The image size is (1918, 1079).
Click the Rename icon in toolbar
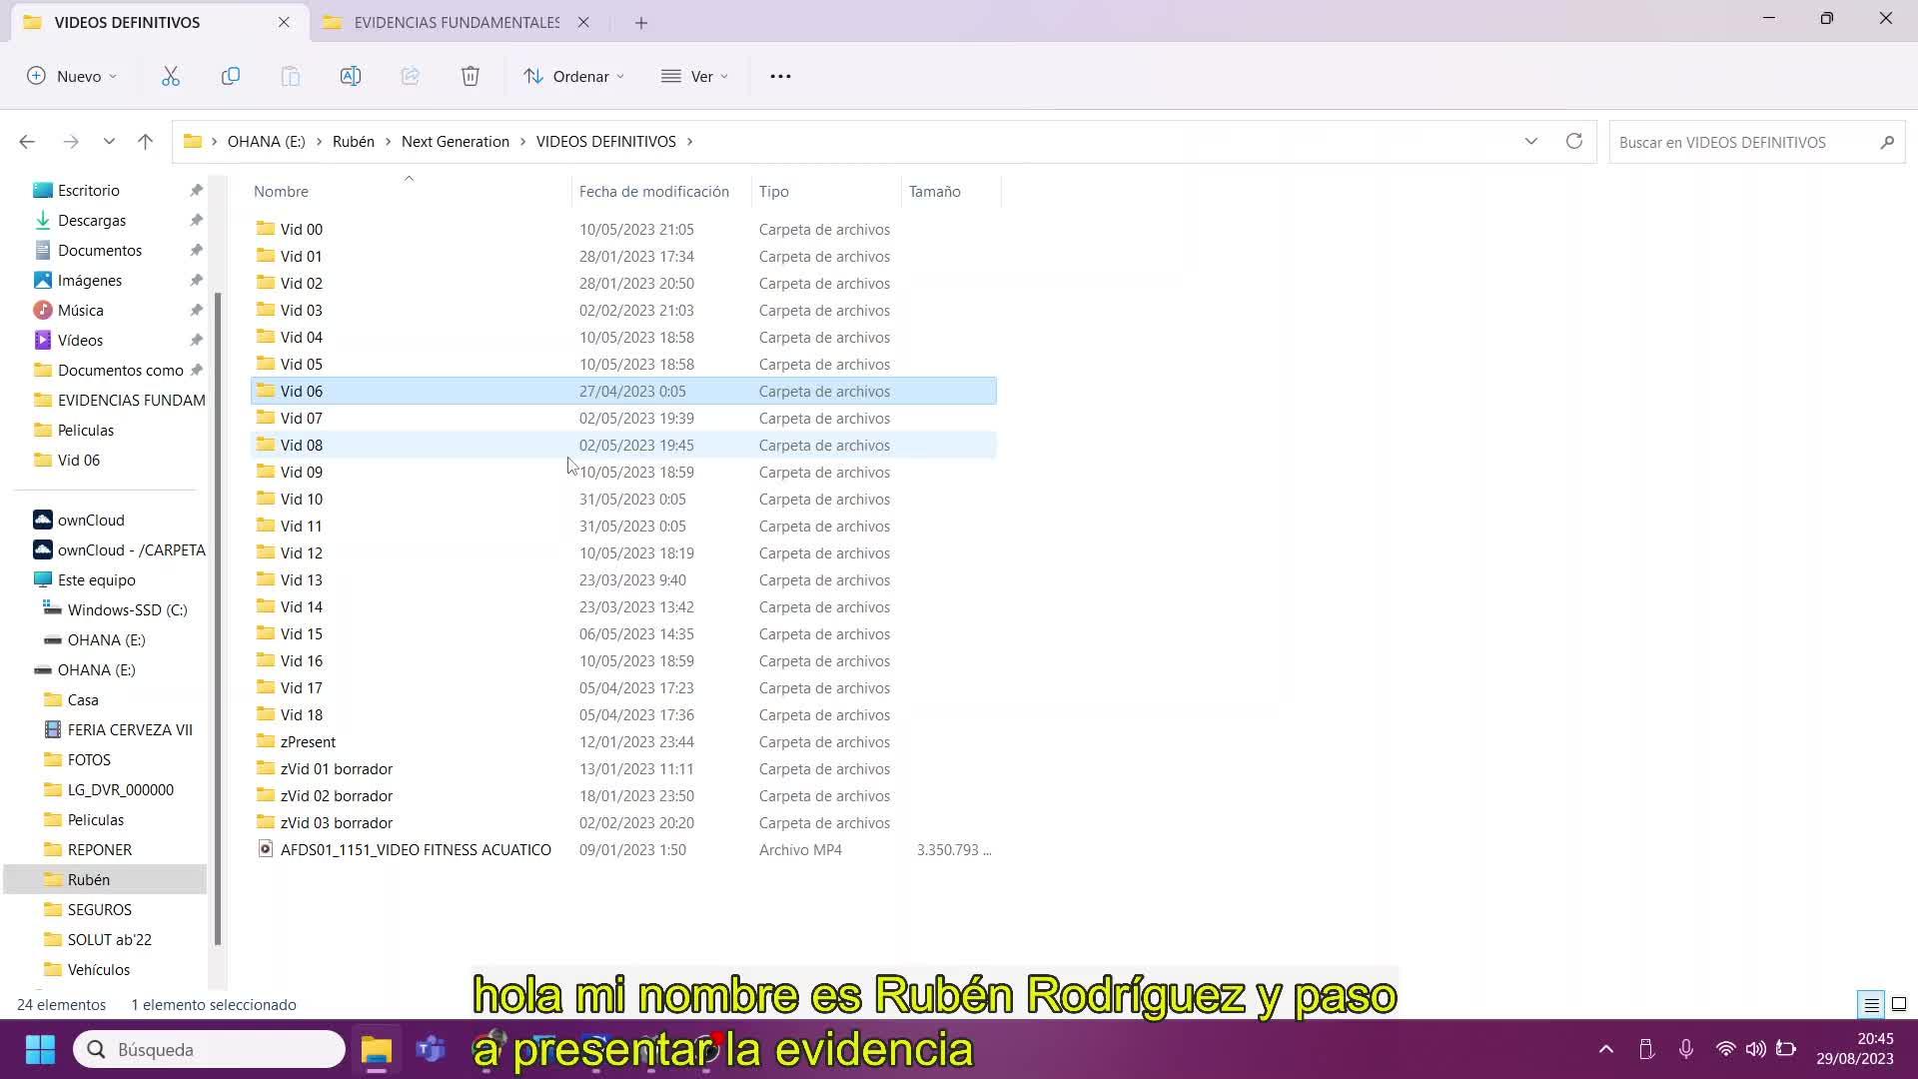[x=351, y=76]
